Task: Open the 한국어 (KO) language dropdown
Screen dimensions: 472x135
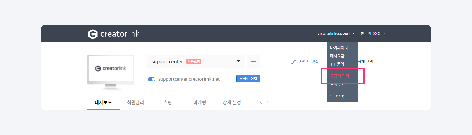Action: coord(373,34)
